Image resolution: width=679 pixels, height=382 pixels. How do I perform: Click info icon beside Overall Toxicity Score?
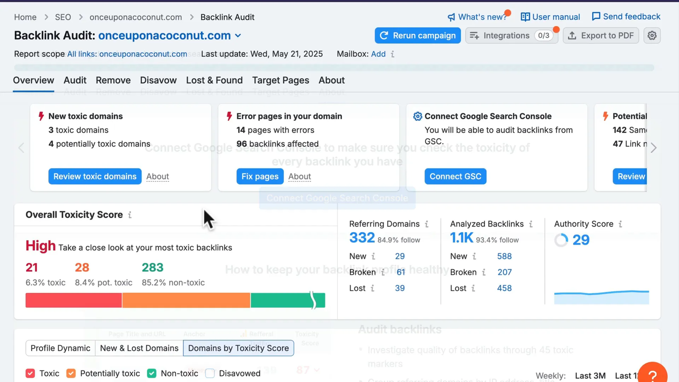[130, 215]
